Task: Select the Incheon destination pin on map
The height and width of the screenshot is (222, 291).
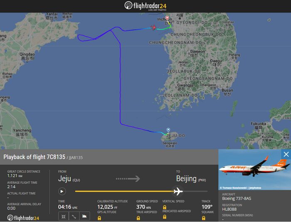Action: 167,18
